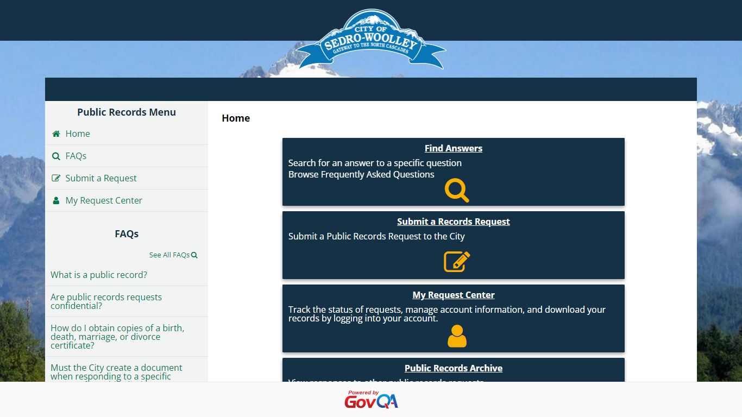Click the City of Sedro-Woolley logo
Viewport: 742px width, 417px height.
point(371,39)
